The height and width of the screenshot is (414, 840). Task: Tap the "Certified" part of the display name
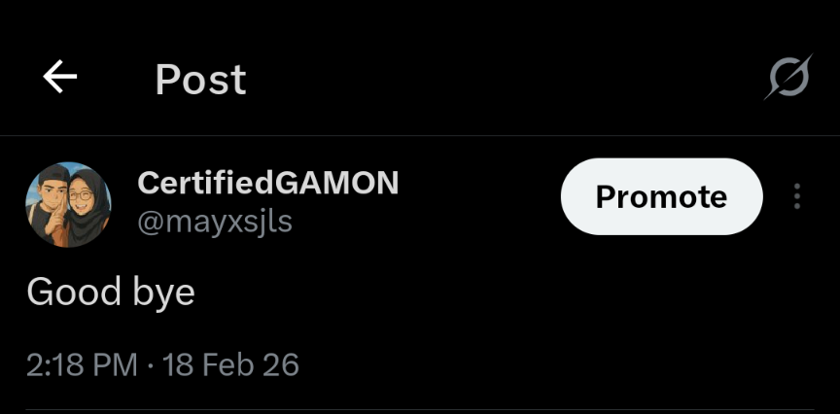click(x=205, y=183)
